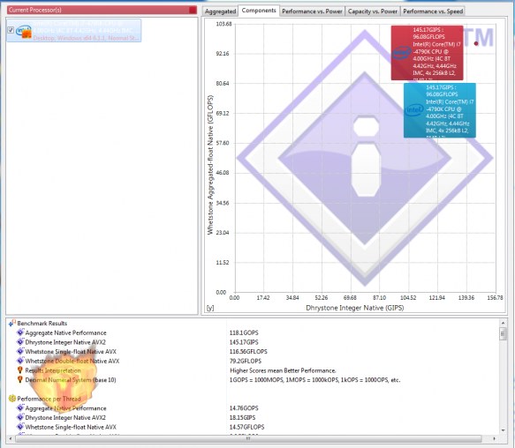Toggle the i7-4790K processor checkbox
Image resolution: width=515 pixels, height=448 pixels.
point(11,30)
